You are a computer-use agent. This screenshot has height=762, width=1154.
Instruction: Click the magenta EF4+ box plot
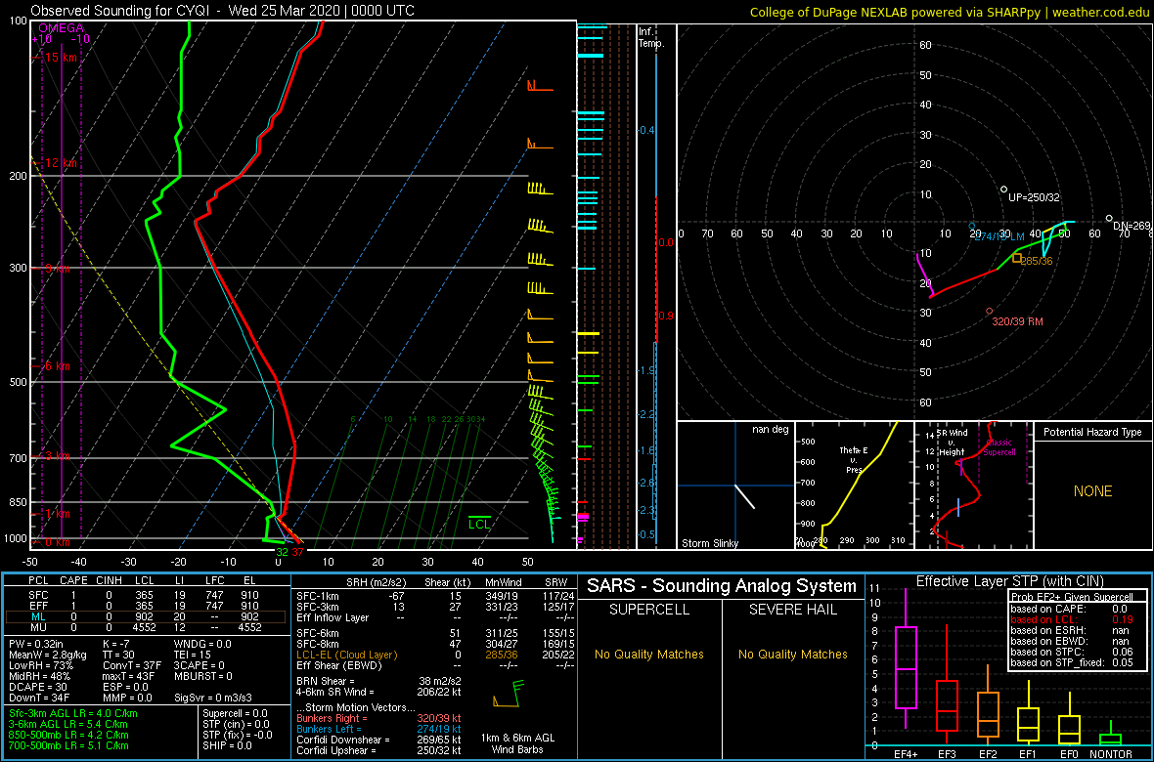[905, 667]
